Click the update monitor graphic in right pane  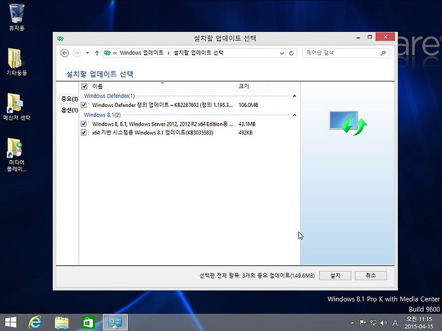click(x=349, y=123)
